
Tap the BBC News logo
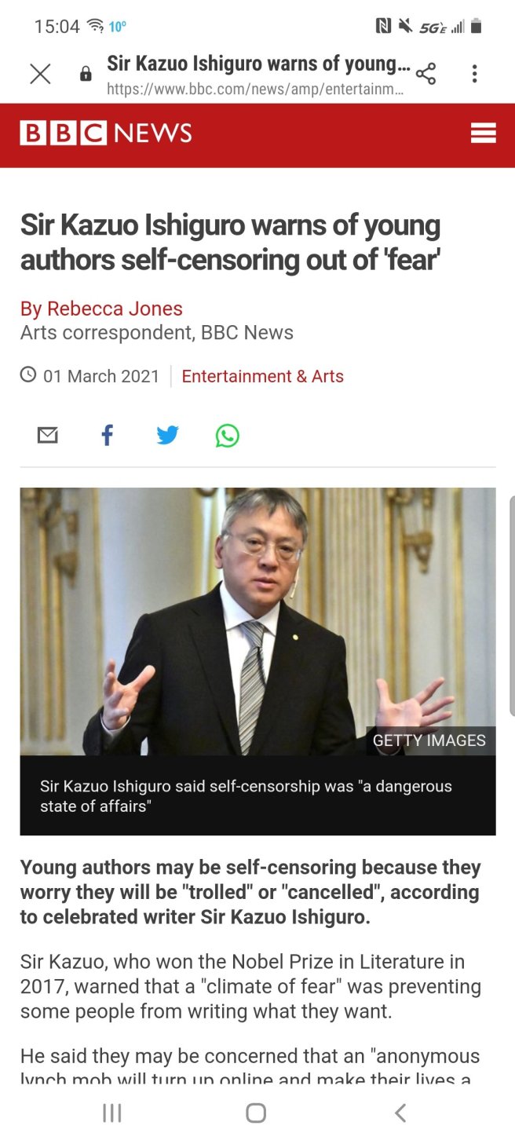click(106, 133)
